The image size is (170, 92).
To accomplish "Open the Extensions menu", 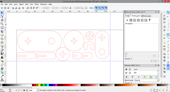I will coord(44,4).
